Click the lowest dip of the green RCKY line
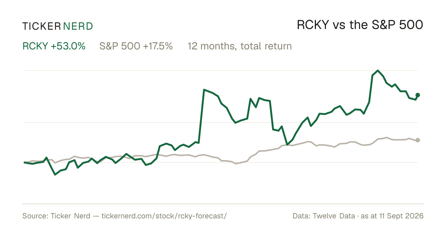This screenshot has height=234, width=446. 55,174
